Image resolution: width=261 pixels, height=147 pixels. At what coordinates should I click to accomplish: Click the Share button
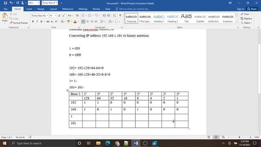pyautogui.click(x=252, y=9)
